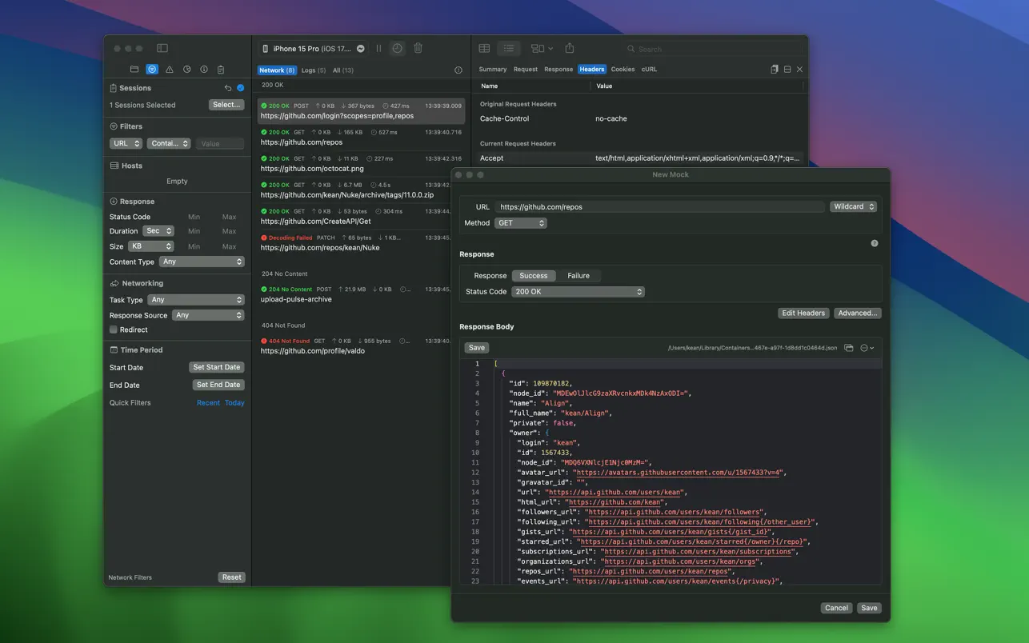Reset the network filters
Screen dimensions: 1029x643
tap(232, 577)
